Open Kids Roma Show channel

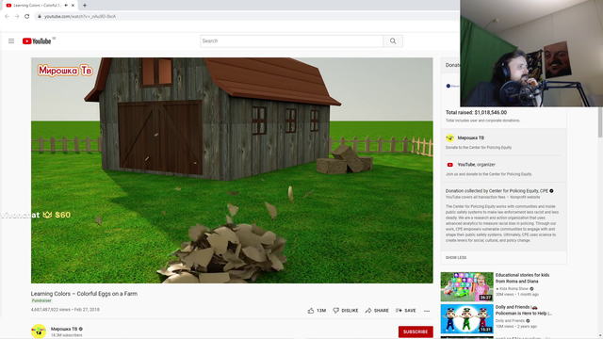tap(513, 289)
